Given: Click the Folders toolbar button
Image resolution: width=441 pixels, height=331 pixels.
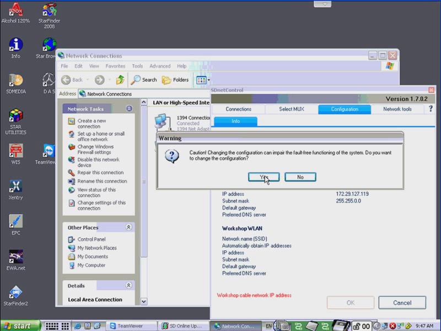Looking at the screenshot, I should point(175,80).
